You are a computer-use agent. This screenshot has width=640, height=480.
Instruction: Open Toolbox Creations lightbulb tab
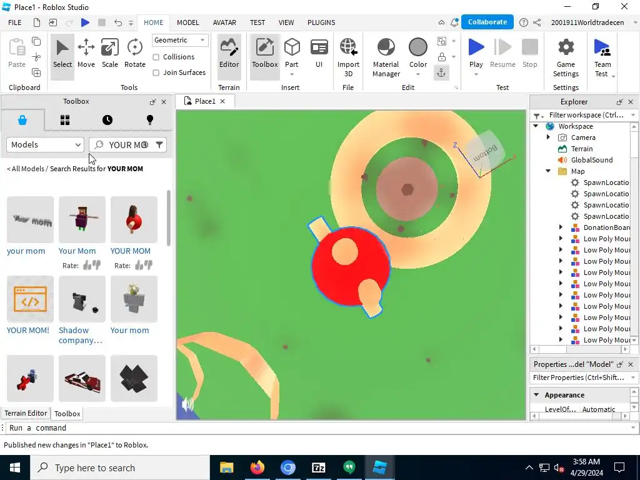pos(150,120)
